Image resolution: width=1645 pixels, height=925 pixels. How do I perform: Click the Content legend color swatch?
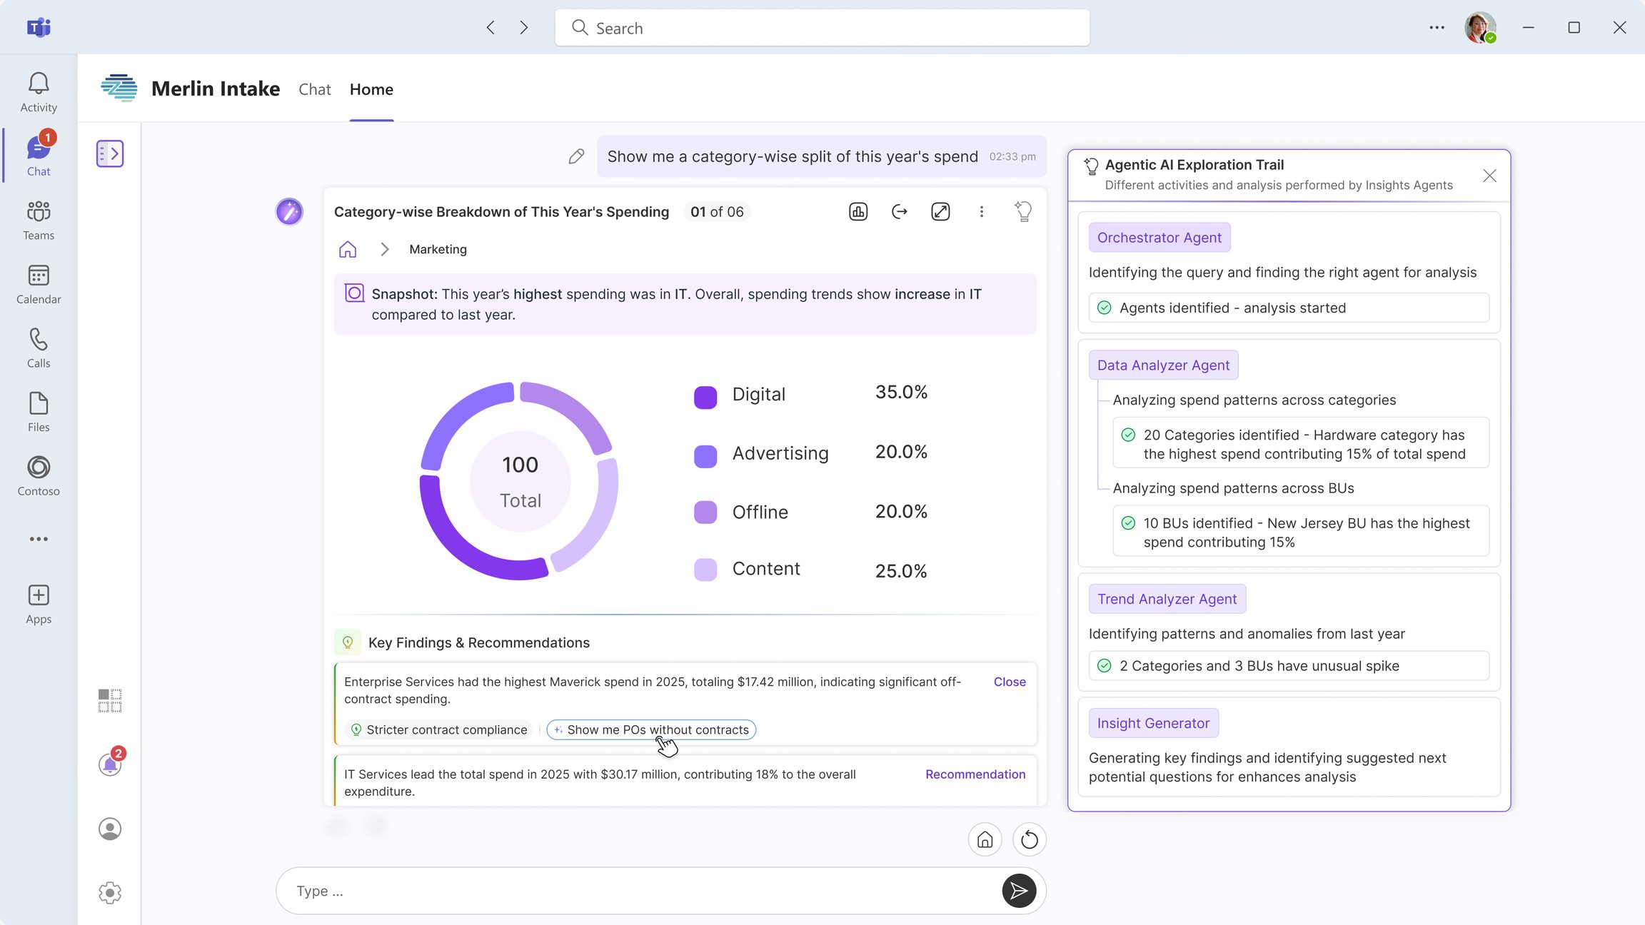tap(705, 570)
